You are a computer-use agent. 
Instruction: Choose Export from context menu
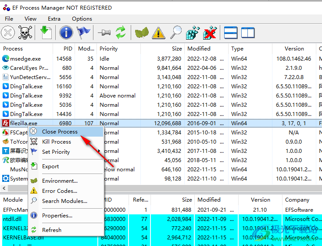[66, 166]
